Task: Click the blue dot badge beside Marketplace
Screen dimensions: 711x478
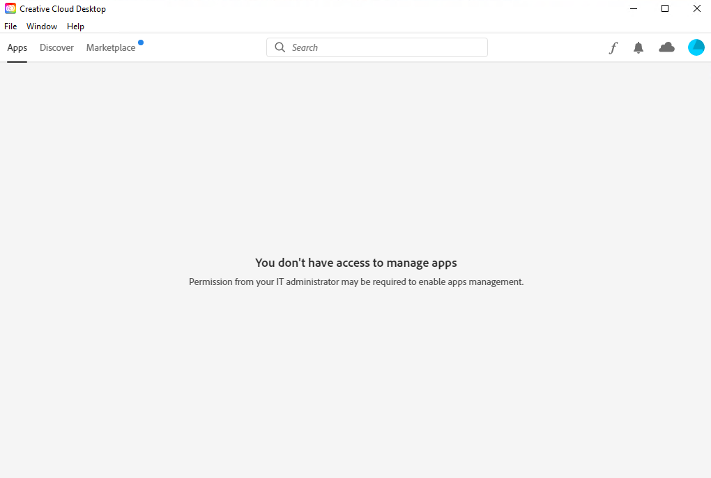Action: 141,43
